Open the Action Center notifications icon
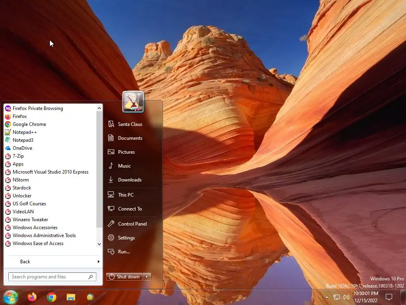Image resolution: width=406 pixels, height=305 pixels. click(x=389, y=297)
